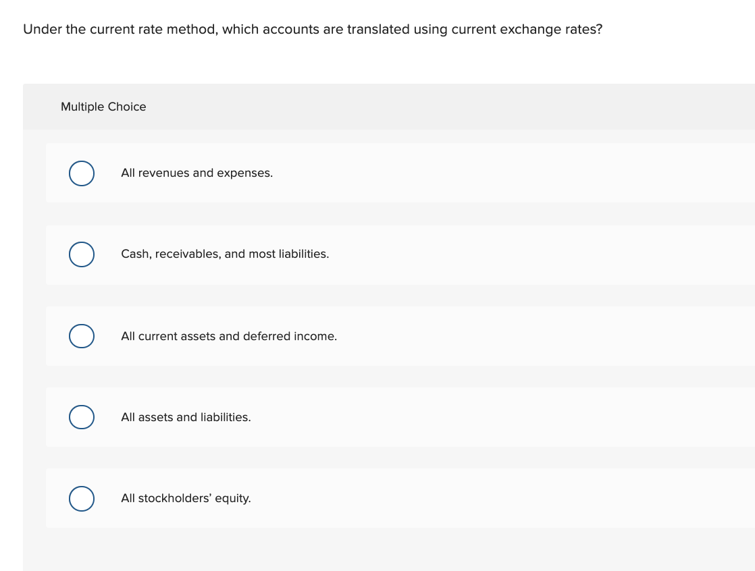The image size is (755, 571).
Task: Click the 'All stockholders' equity' answer text
Action: 186,499
